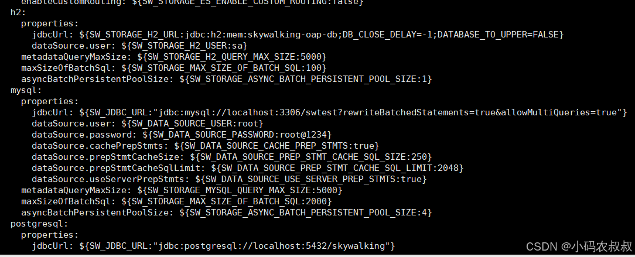Screen dimensions: 635x257
Task: Click SW_STORAGE_MYSQL_QUERY_MAX_SIZE:5000 value
Action: (240, 190)
